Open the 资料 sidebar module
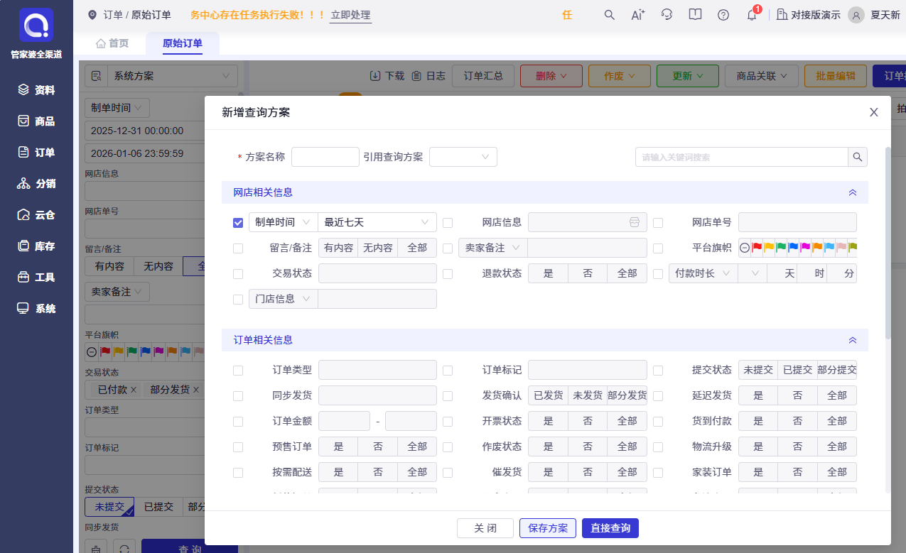The height and width of the screenshot is (553, 906). 36,90
